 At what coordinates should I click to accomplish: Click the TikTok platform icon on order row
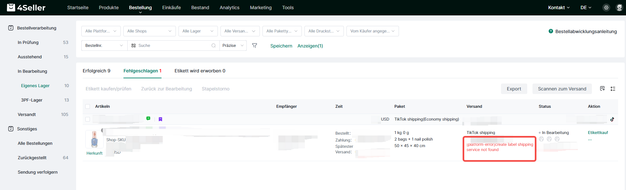tap(612, 119)
